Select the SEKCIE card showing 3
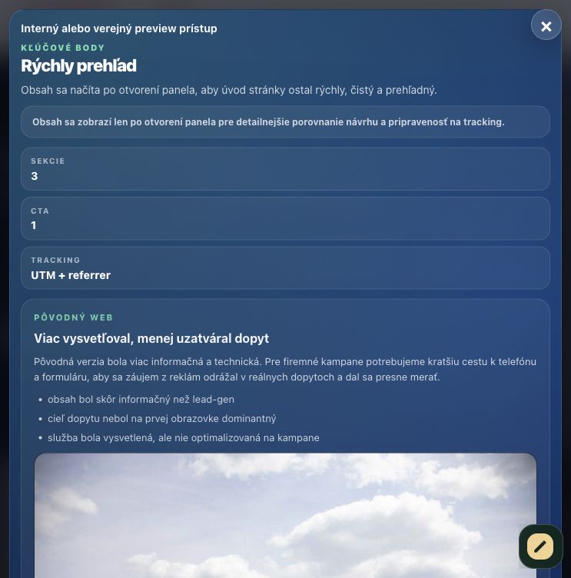 [x=285, y=169]
